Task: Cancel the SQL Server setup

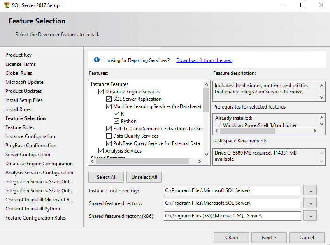Action: (307, 238)
